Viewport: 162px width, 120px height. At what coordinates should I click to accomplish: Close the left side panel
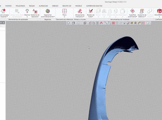pos(4,23)
